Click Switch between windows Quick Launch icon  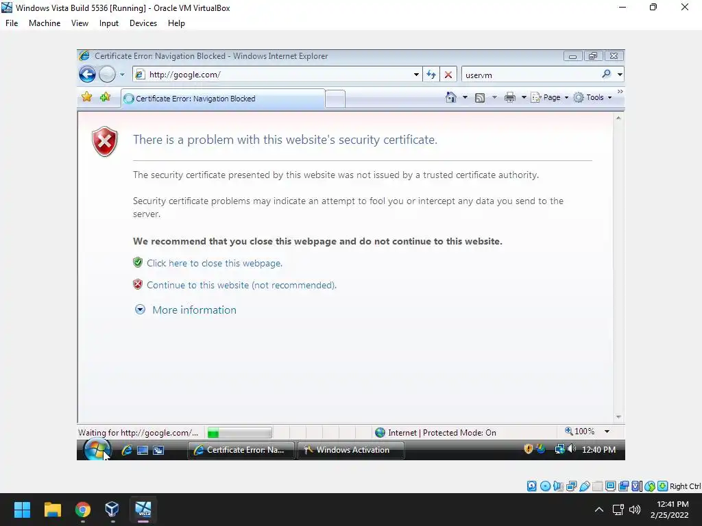158,451
